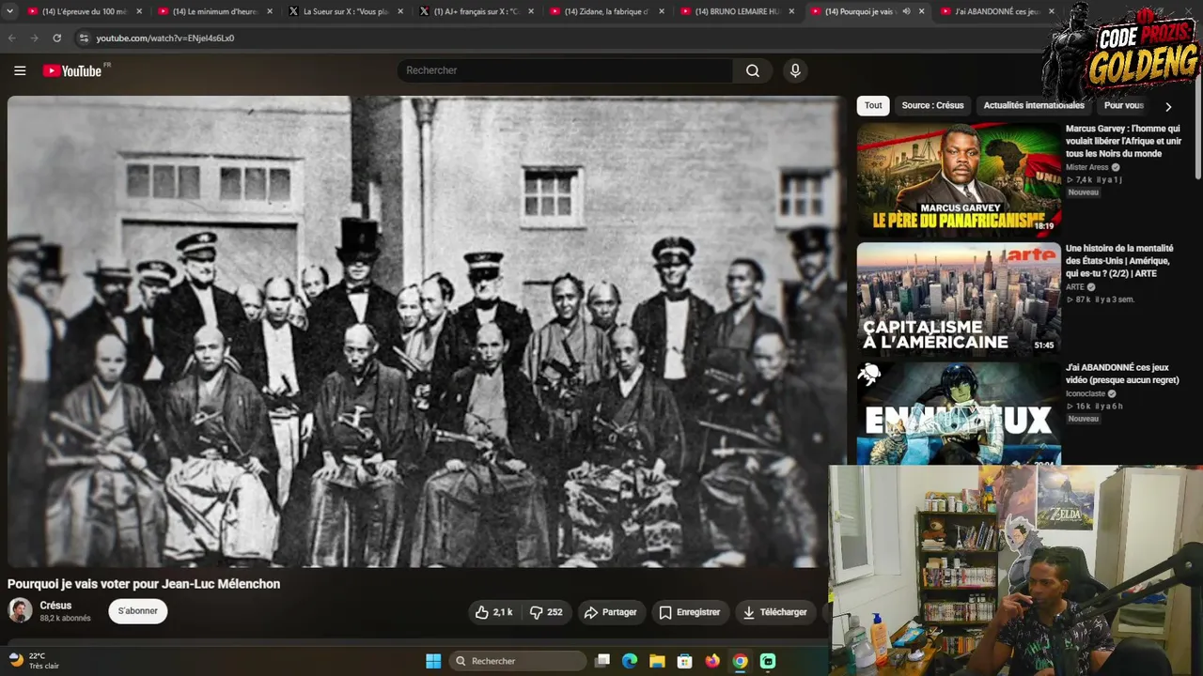Open the Crésus channel name link
The width and height of the screenshot is (1203, 676).
tap(55, 606)
